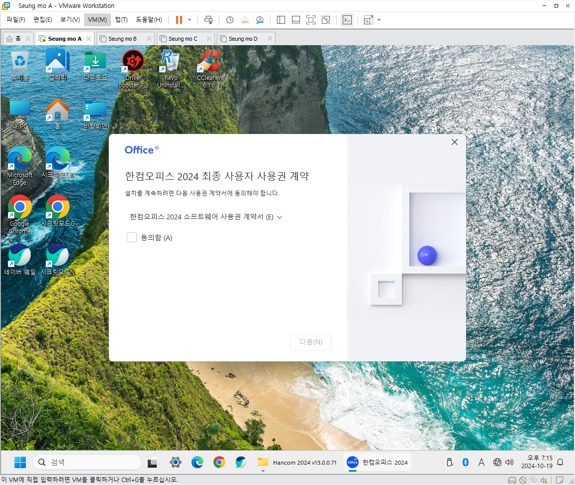Click the stretch guest display icon

tap(368, 20)
